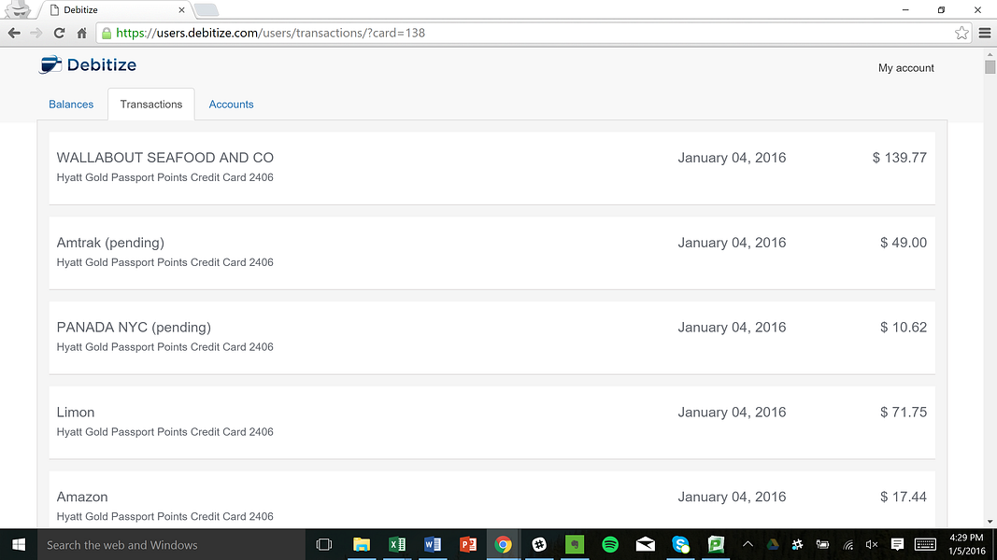The width and height of the screenshot is (997, 560).
Task: Select the Amazon transaction
Action: click(x=492, y=499)
